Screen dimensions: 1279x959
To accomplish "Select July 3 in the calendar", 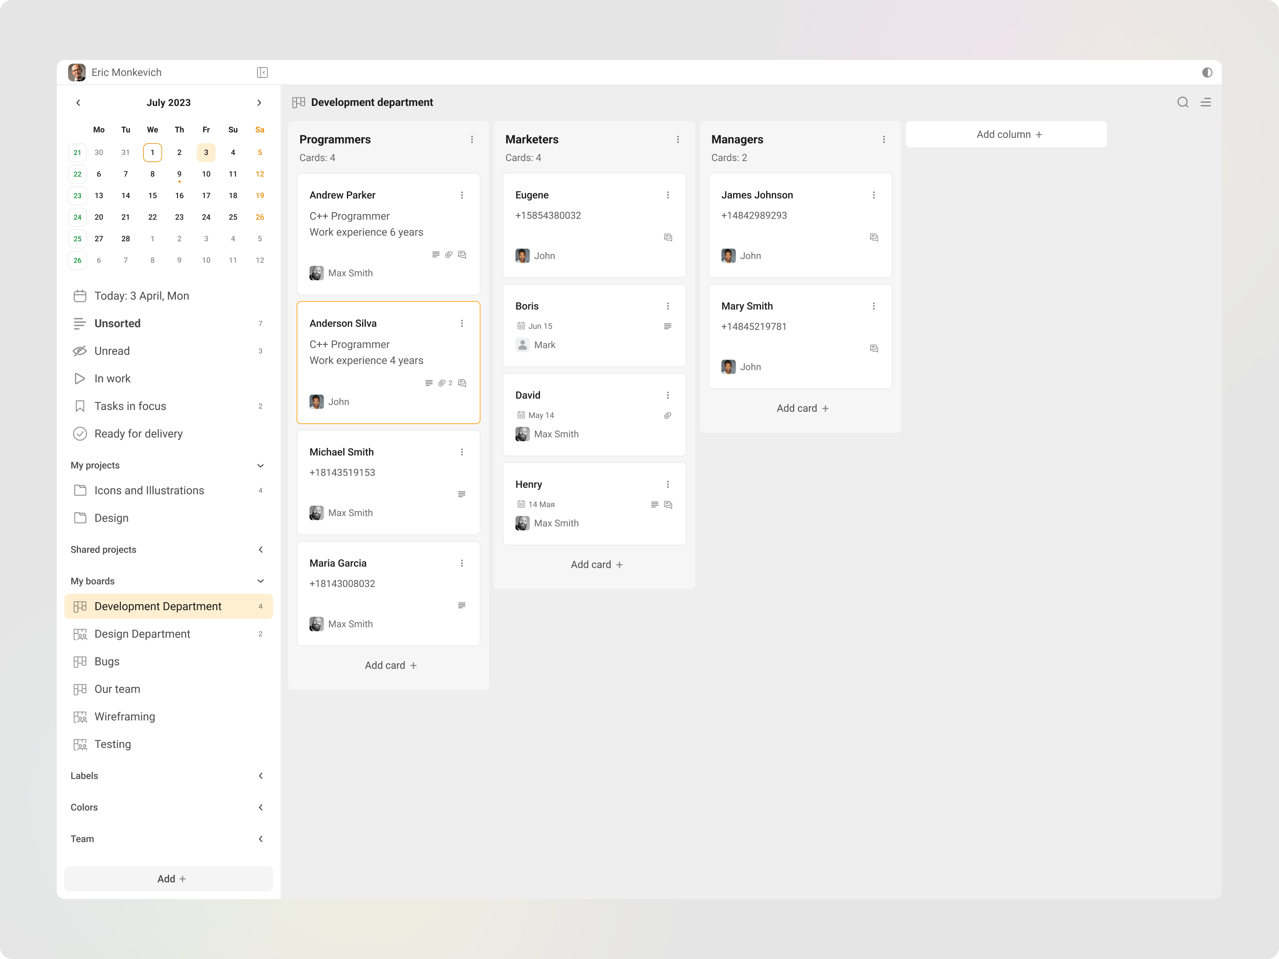I will point(206,152).
